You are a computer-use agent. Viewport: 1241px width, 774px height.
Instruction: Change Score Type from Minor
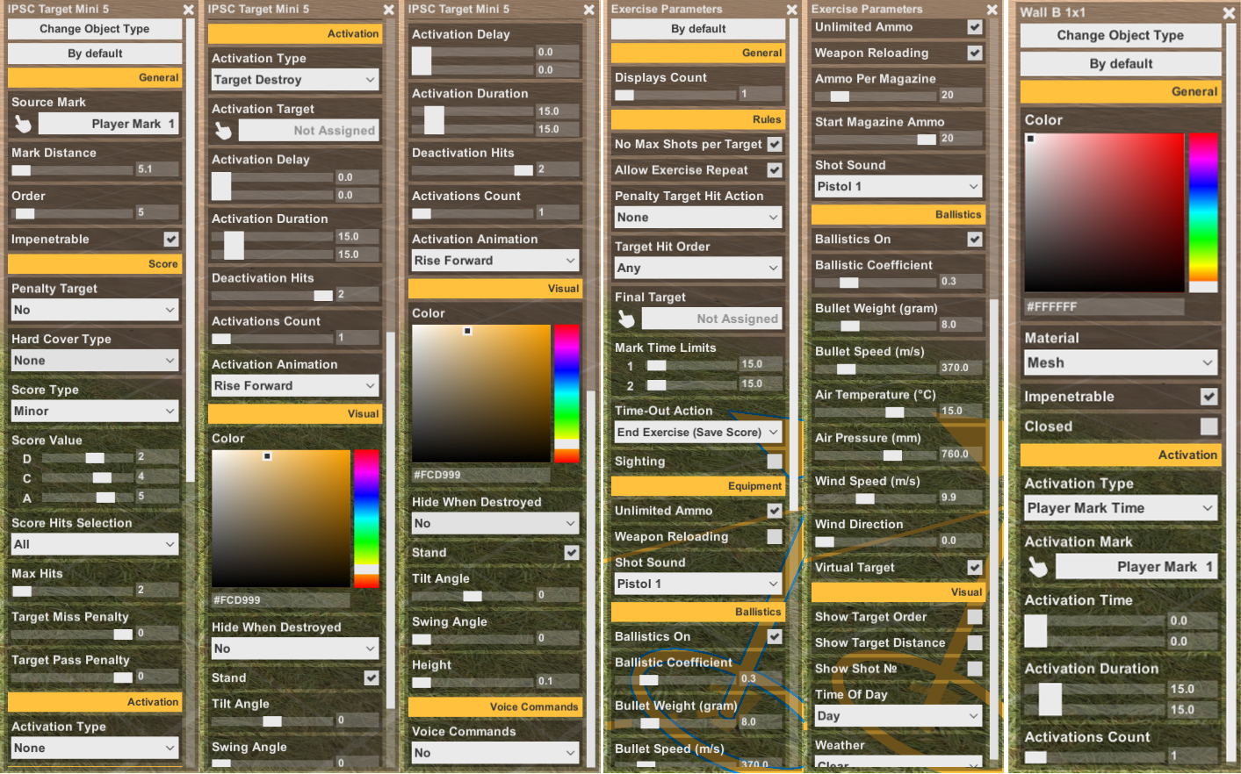(x=94, y=411)
